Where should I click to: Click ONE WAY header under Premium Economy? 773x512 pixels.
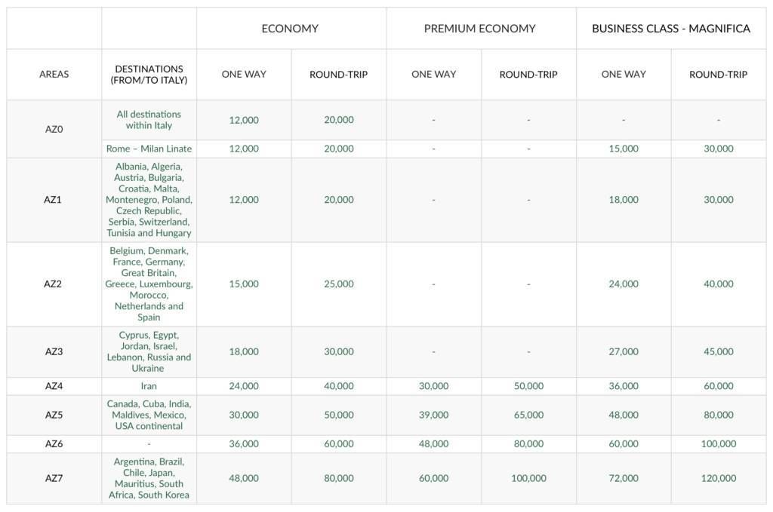tap(434, 75)
